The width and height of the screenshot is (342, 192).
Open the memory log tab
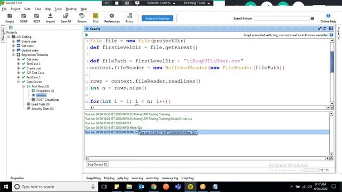point(170,178)
